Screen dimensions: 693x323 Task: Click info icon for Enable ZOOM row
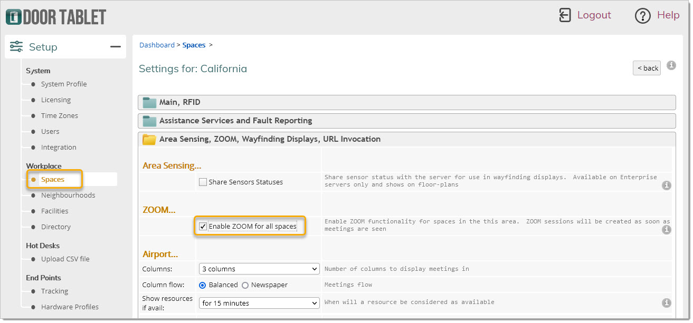pos(667,230)
